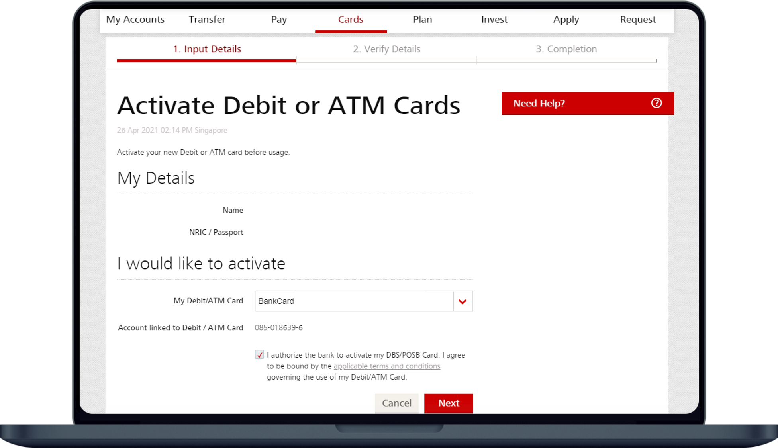
Task: Click the Apply menu item
Action: 566,19
